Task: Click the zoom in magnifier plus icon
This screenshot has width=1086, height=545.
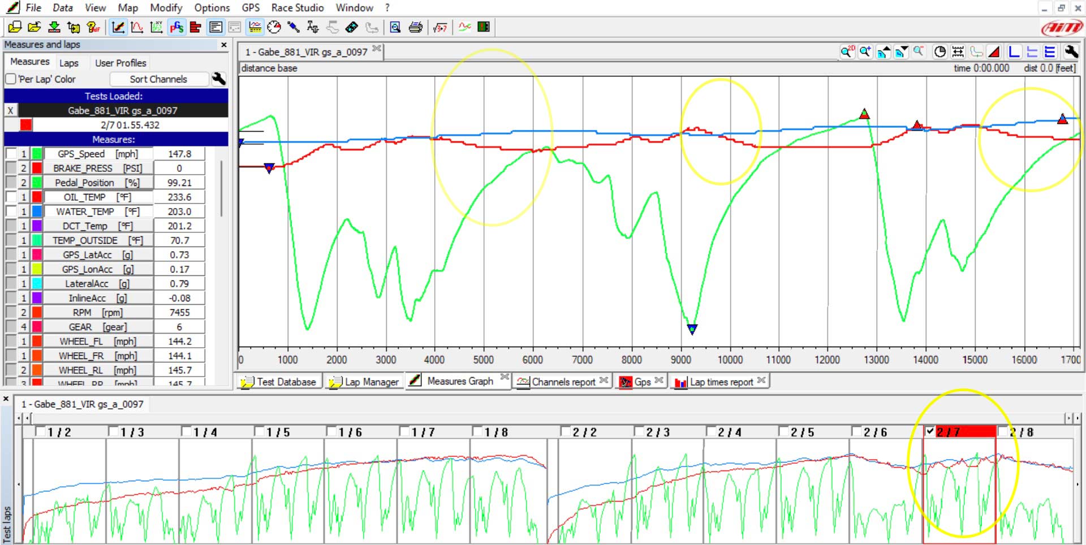Action: click(x=865, y=52)
